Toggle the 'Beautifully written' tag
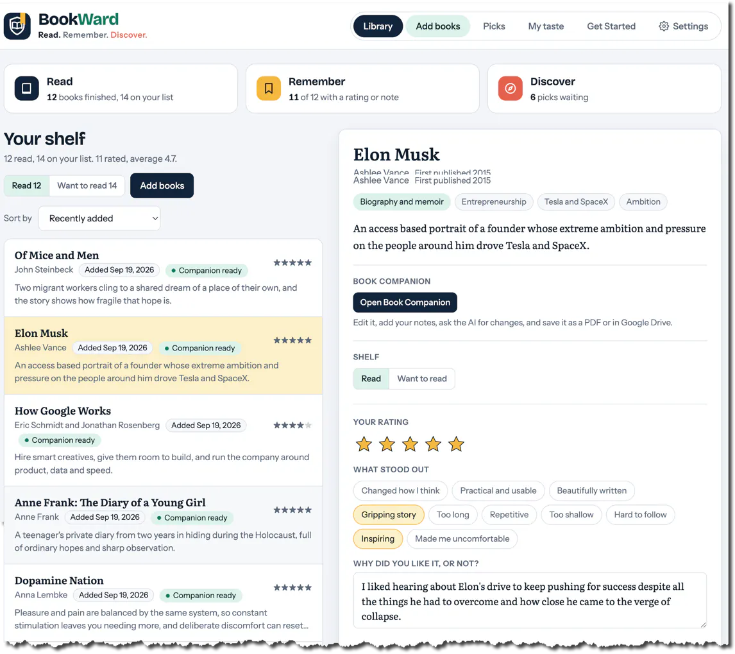The height and width of the screenshot is (654, 735). [x=591, y=491]
